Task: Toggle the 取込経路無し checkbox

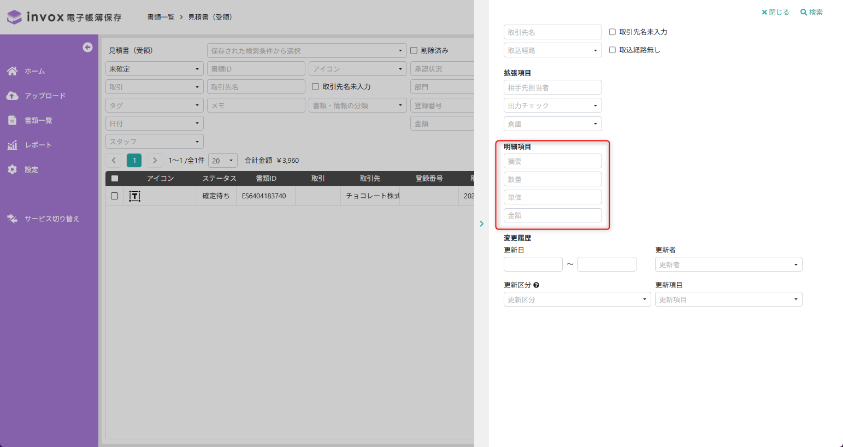Action: (x=612, y=50)
